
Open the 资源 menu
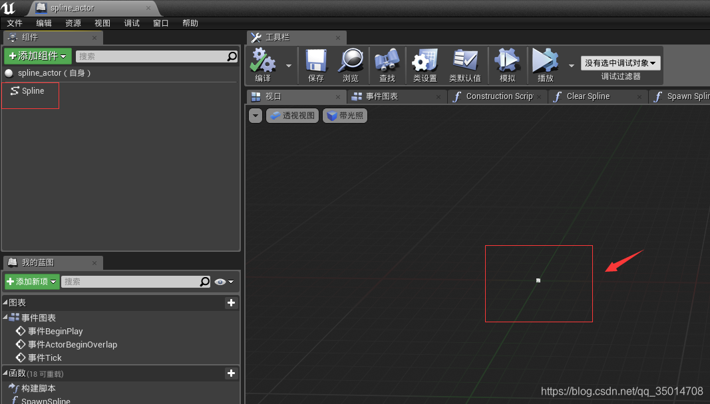click(x=73, y=23)
